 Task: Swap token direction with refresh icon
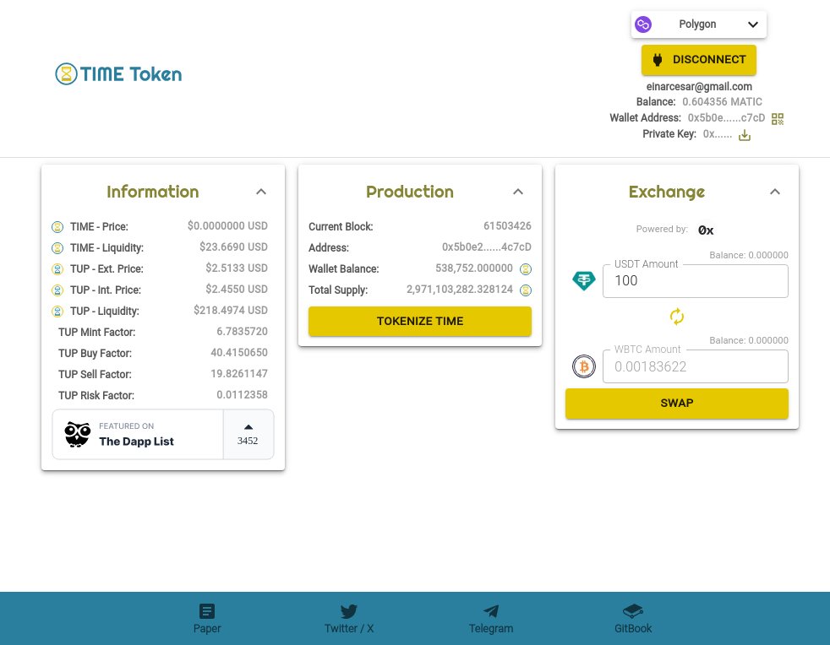tap(677, 317)
